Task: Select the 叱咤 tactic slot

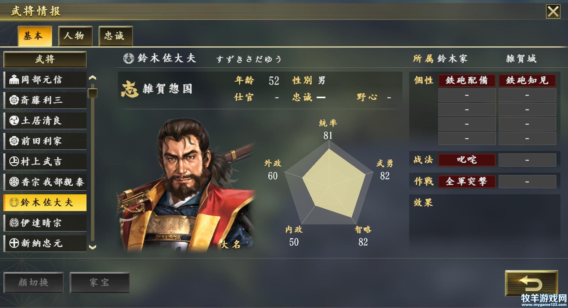Action: pos(467,160)
